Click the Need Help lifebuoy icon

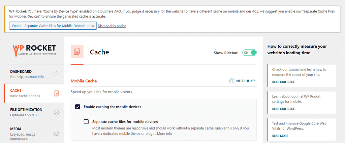232,81
